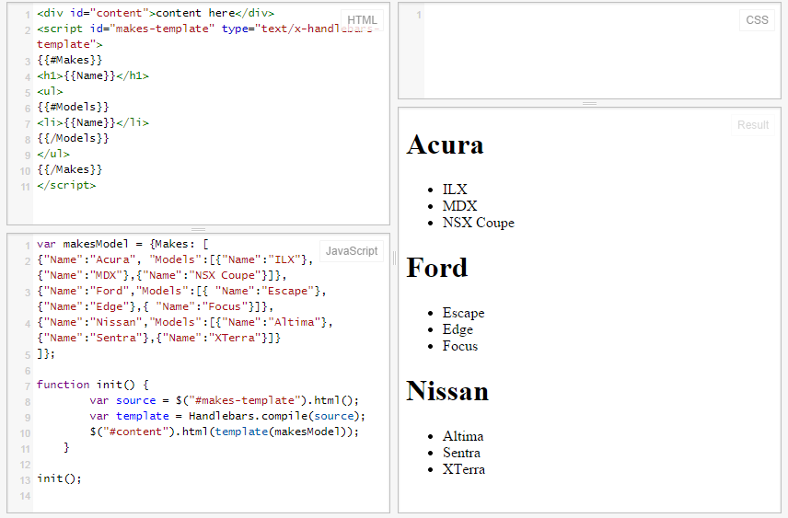The height and width of the screenshot is (518, 788).
Task: Click the {{#Models}} line in HTML editor
Action: coord(73,107)
